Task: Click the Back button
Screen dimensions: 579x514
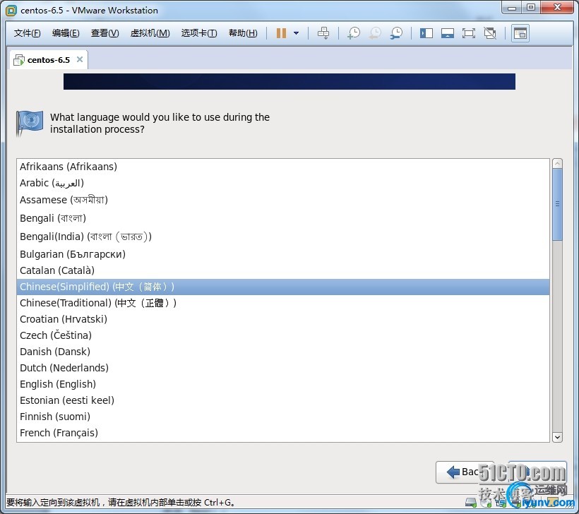Action: tap(465, 472)
